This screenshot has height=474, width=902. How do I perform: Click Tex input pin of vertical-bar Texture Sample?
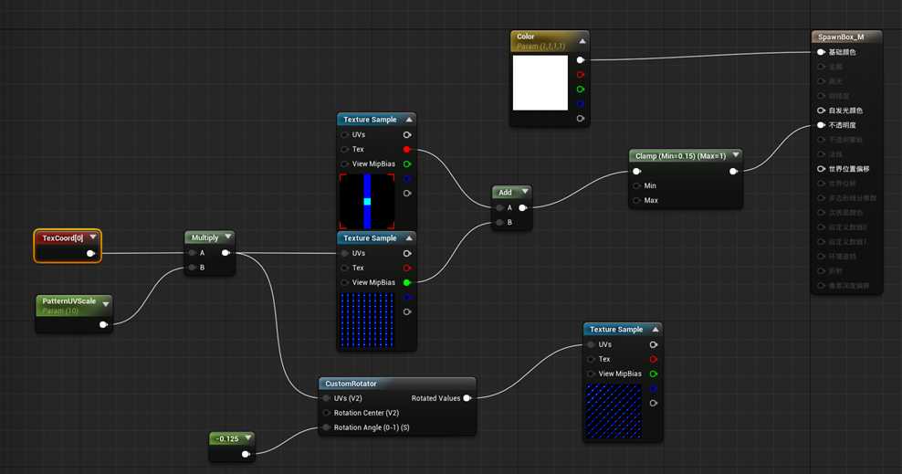pyautogui.click(x=345, y=150)
